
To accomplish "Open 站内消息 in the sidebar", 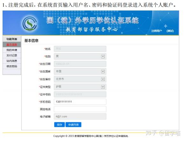I will pyautogui.click(x=12, y=61).
